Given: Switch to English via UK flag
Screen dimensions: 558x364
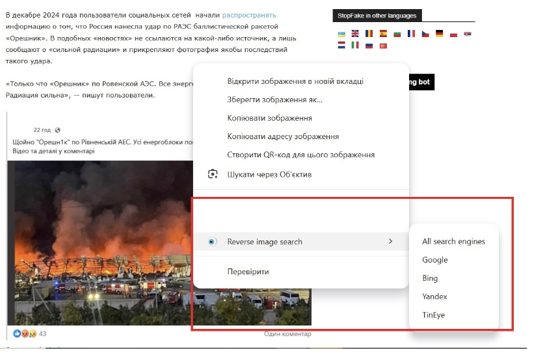Looking at the screenshot, I should click(x=355, y=34).
